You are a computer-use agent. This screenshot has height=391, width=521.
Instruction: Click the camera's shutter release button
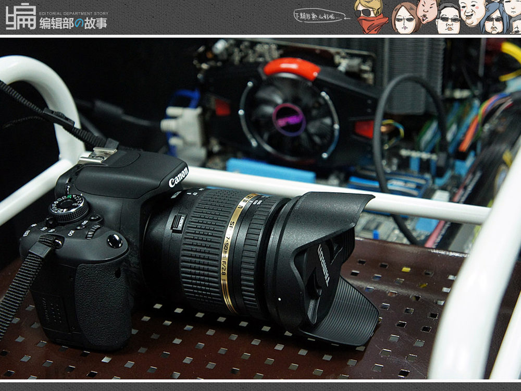pos(115,241)
